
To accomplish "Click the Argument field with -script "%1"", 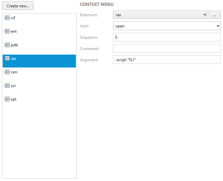I will (167, 60).
